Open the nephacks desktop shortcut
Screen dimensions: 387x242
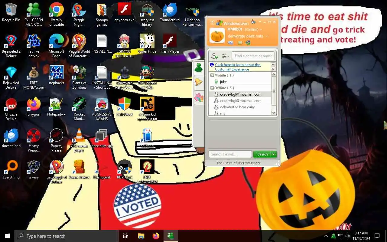[57, 76]
